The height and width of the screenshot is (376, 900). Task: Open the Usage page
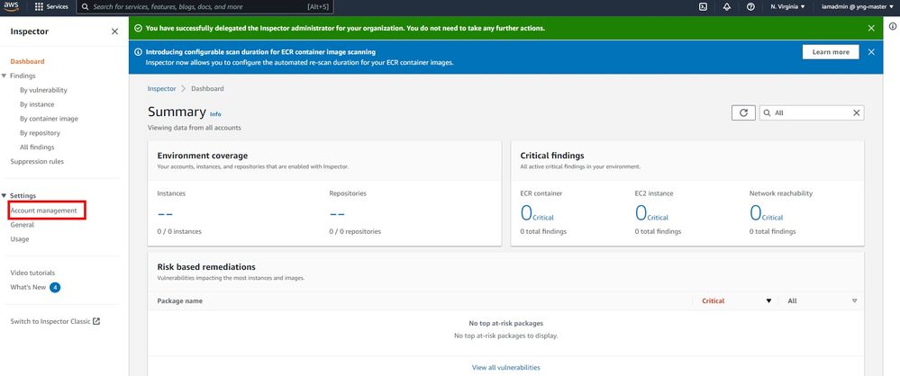tap(20, 239)
